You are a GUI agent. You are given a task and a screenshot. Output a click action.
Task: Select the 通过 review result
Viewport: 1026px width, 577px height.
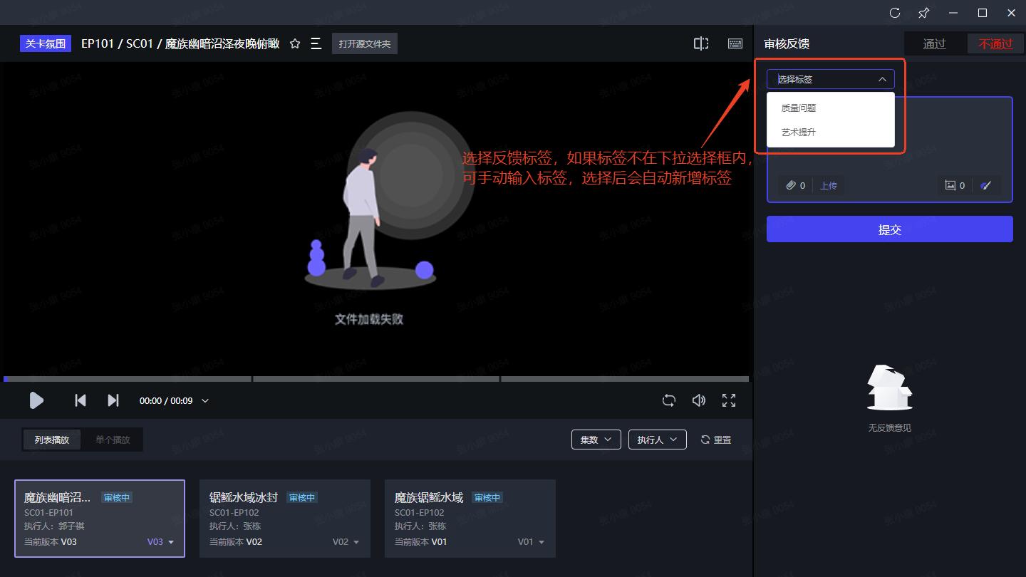934,43
